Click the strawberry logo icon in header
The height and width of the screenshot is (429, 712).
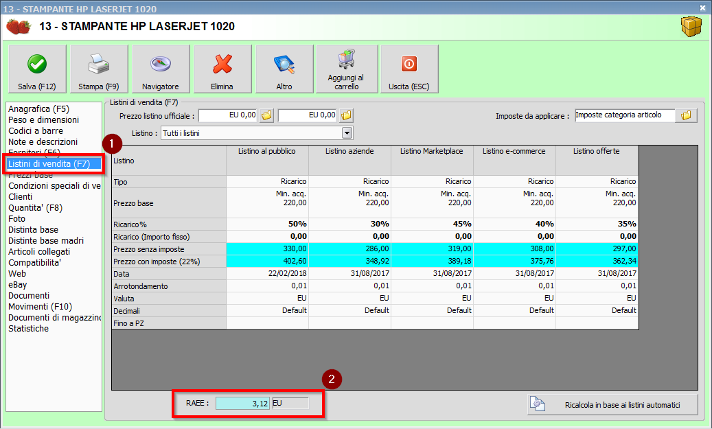pyautogui.click(x=18, y=26)
